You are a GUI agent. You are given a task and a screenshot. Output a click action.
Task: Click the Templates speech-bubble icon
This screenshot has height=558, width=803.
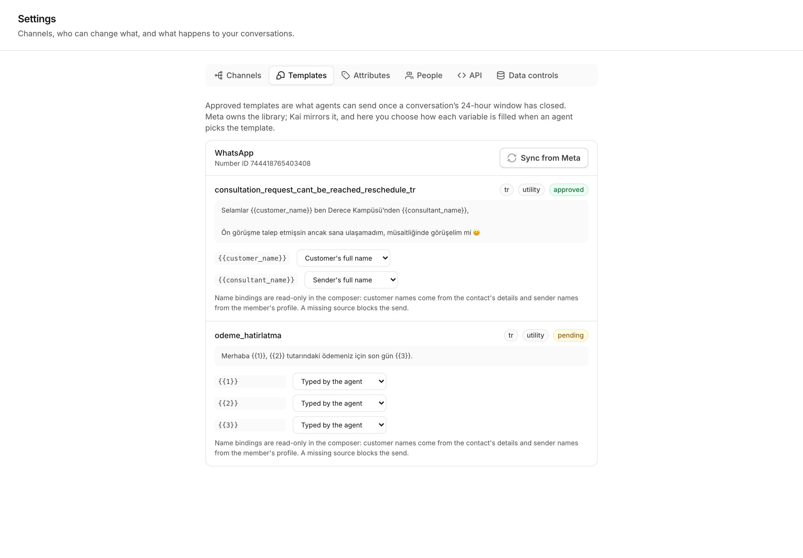tap(280, 76)
